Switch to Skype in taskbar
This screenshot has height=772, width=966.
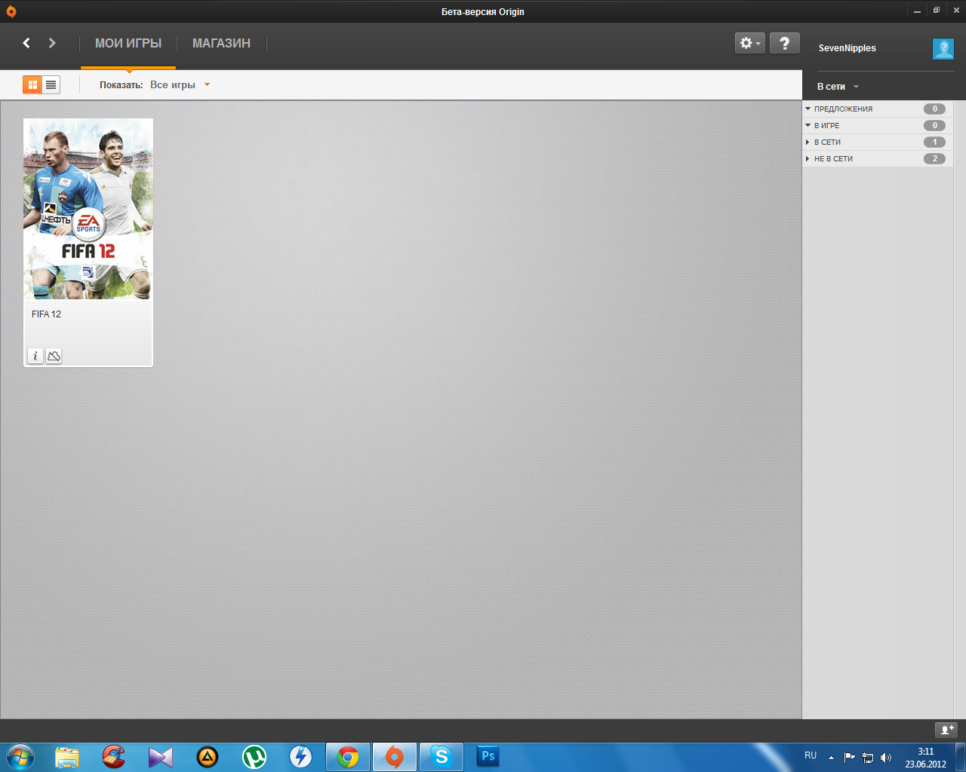[441, 756]
